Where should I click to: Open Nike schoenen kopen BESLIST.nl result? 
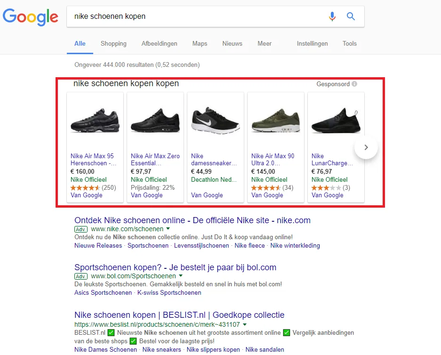[x=179, y=315]
